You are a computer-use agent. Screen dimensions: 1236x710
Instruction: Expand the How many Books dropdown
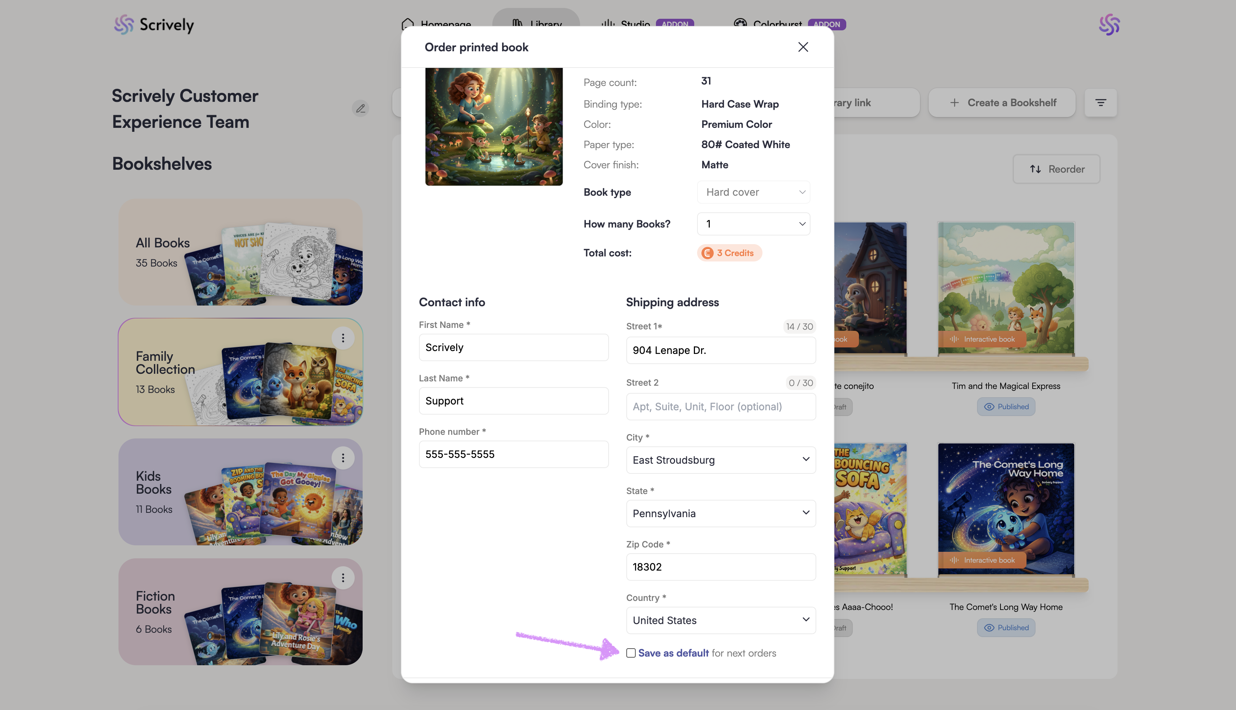coord(753,224)
